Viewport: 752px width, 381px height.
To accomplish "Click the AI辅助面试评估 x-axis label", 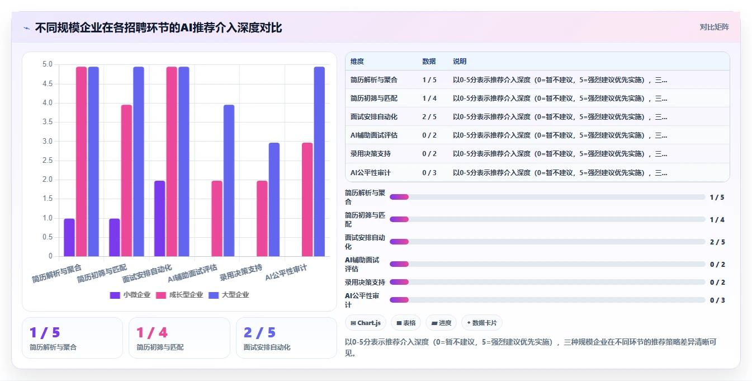I will (192, 272).
